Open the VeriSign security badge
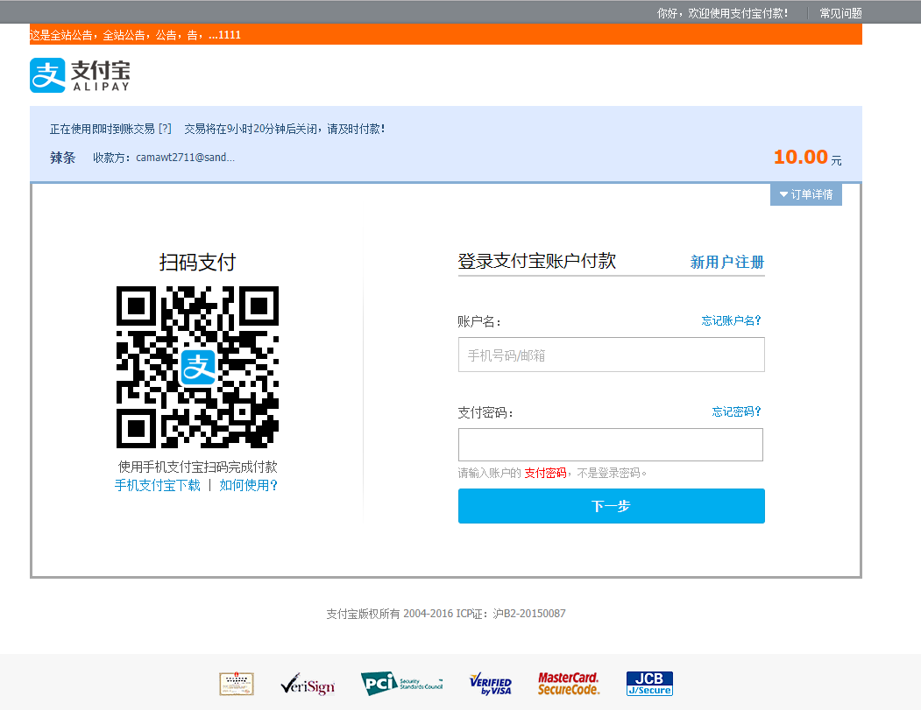921x710 pixels. pos(308,685)
